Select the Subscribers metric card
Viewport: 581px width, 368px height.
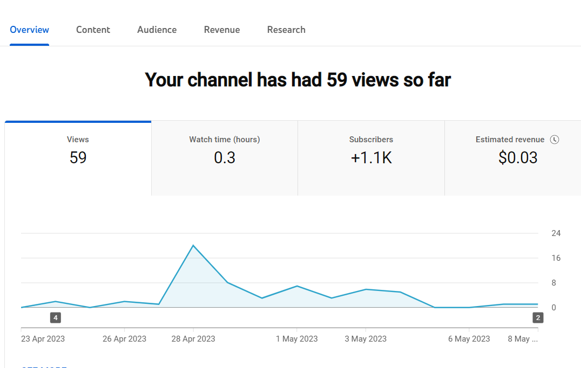(x=371, y=158)
